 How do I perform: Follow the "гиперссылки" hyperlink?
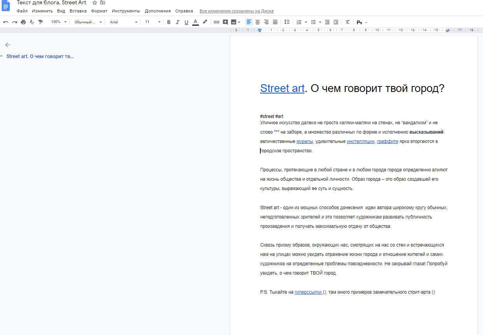pyautogui.click(x=309, y=292)
